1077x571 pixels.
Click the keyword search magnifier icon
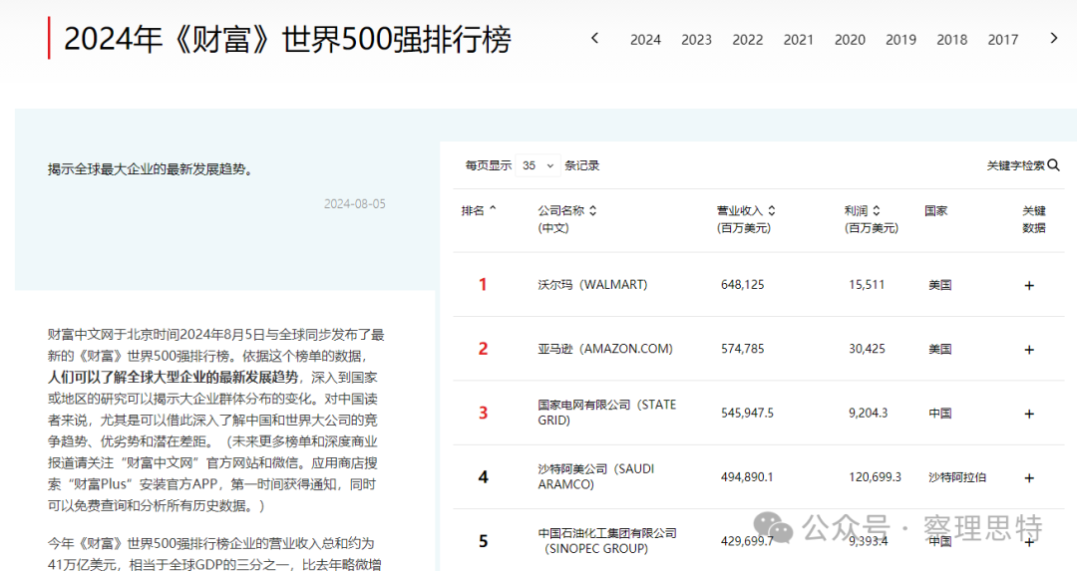click(x=1054, y=165)
